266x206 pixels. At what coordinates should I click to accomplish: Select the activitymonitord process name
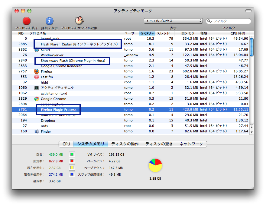(54, 93)
